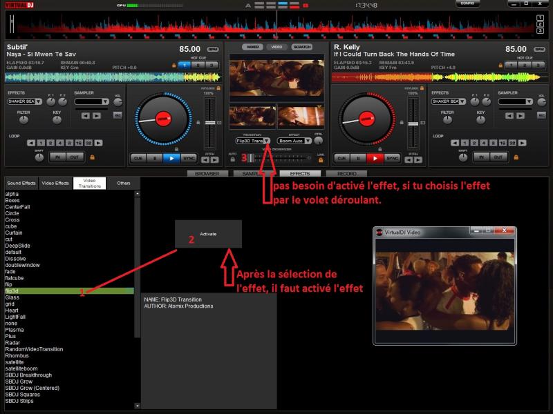Open the RECORD panel

[x=347, y=174]
